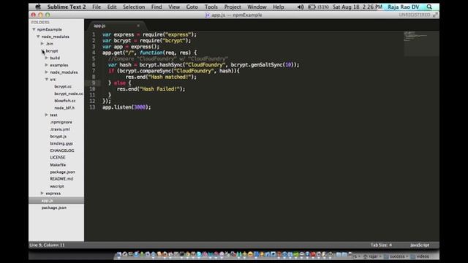Open the Project menu

tap(233, 7)
